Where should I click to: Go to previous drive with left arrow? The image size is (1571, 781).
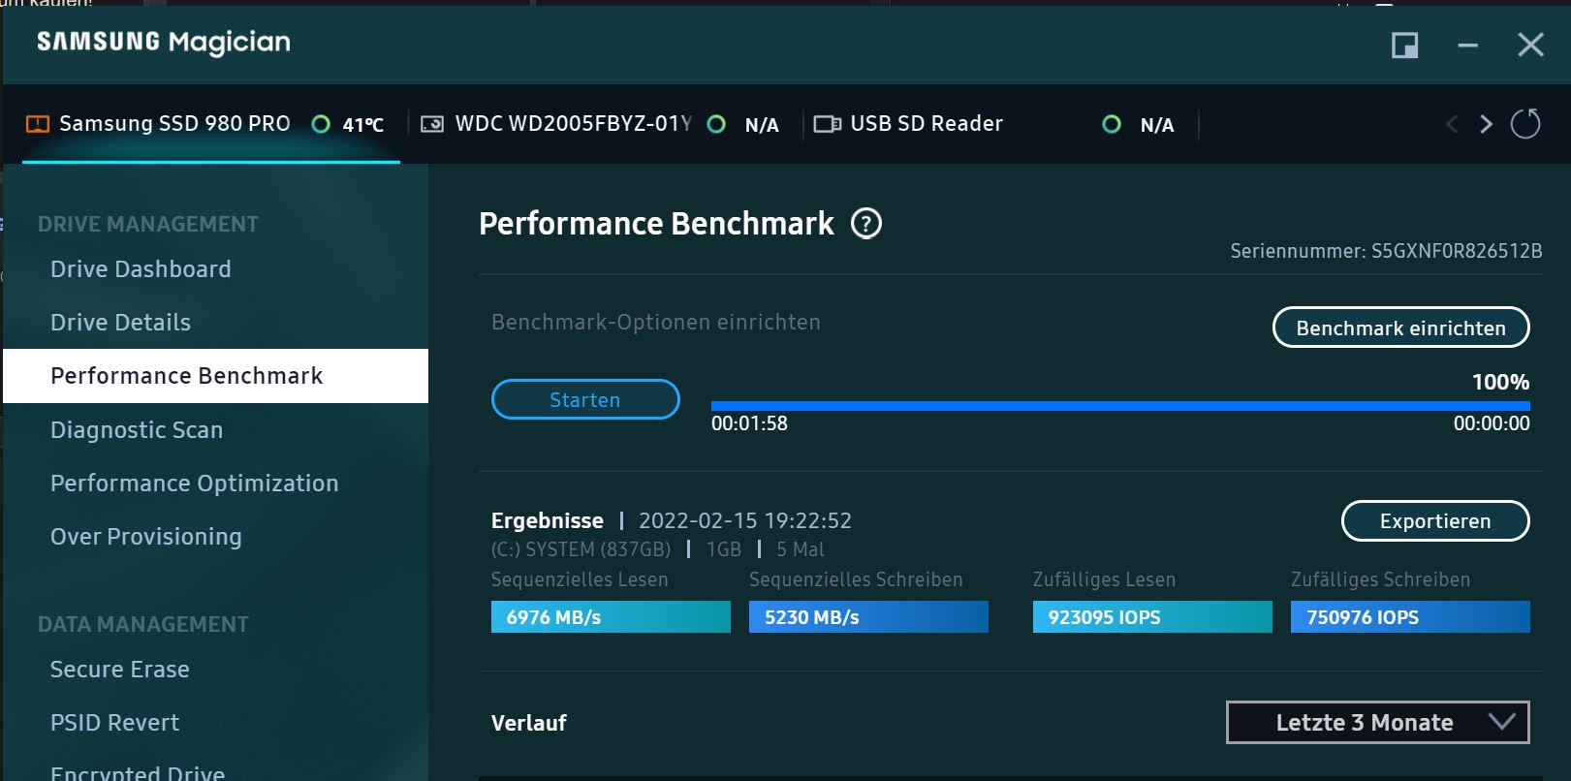[1452, 124]
